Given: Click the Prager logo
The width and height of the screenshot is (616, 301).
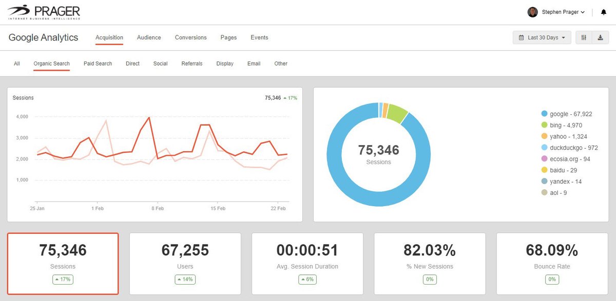Looking at the screenshot, I should 44,12.
